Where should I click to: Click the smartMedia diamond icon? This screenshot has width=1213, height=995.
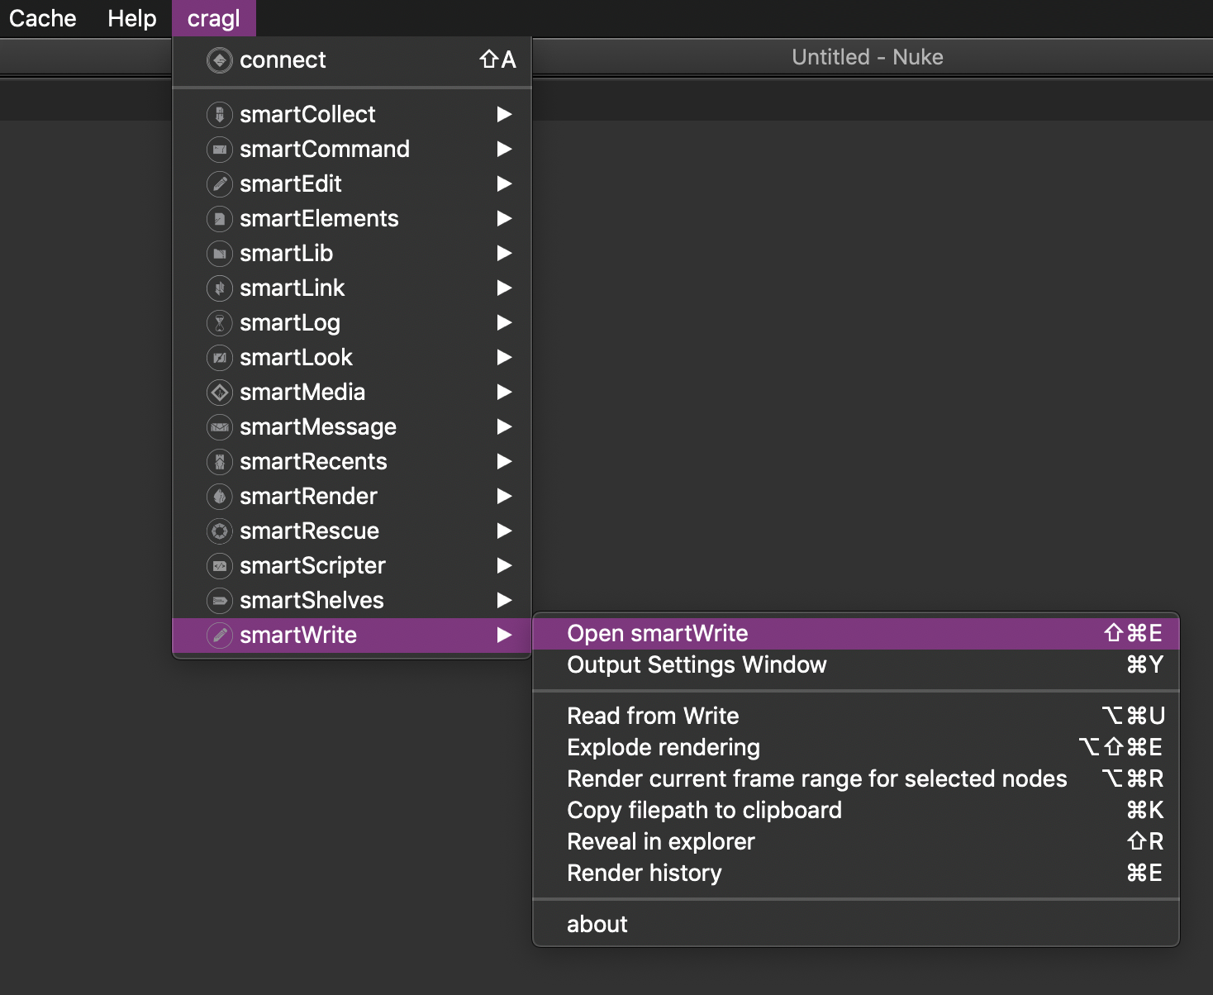[219, 393]
